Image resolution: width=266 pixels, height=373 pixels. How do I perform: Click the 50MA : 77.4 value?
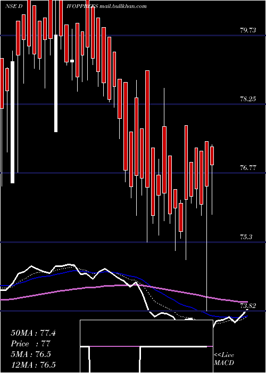[x=33, y=333]
